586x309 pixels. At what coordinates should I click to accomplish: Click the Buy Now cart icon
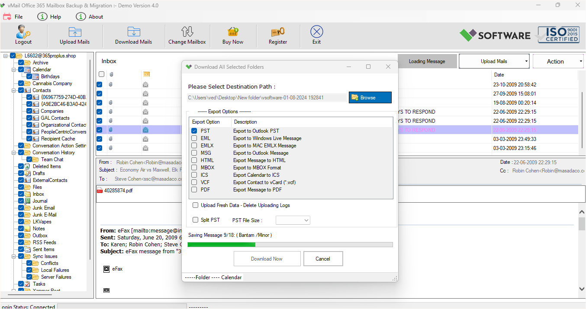pyautogui.click(x=233, y=32)
